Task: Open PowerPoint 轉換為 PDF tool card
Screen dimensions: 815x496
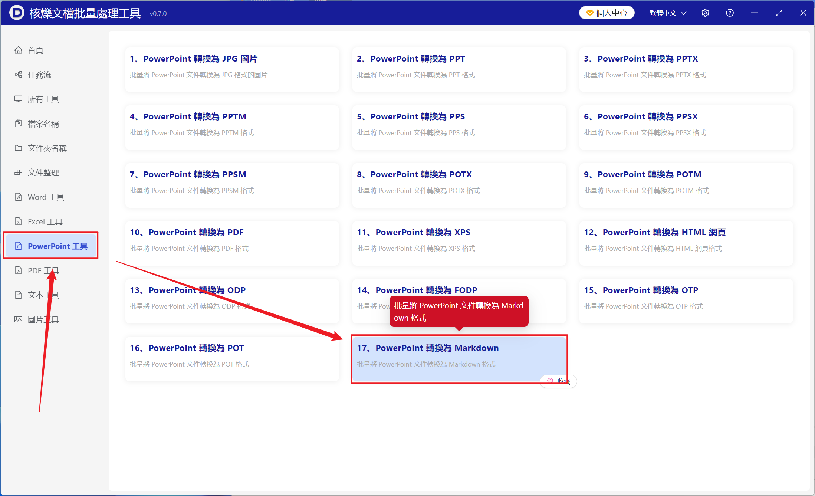Action: click(x=232, y=243)
